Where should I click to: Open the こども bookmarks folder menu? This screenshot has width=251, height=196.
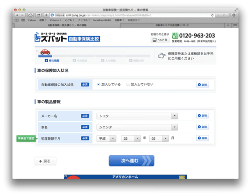tap(70, 20)
